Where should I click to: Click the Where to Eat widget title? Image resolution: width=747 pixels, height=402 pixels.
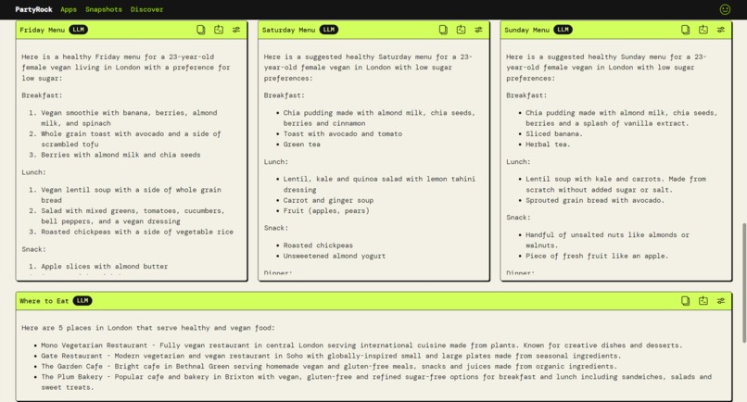(x=44, y=300)
